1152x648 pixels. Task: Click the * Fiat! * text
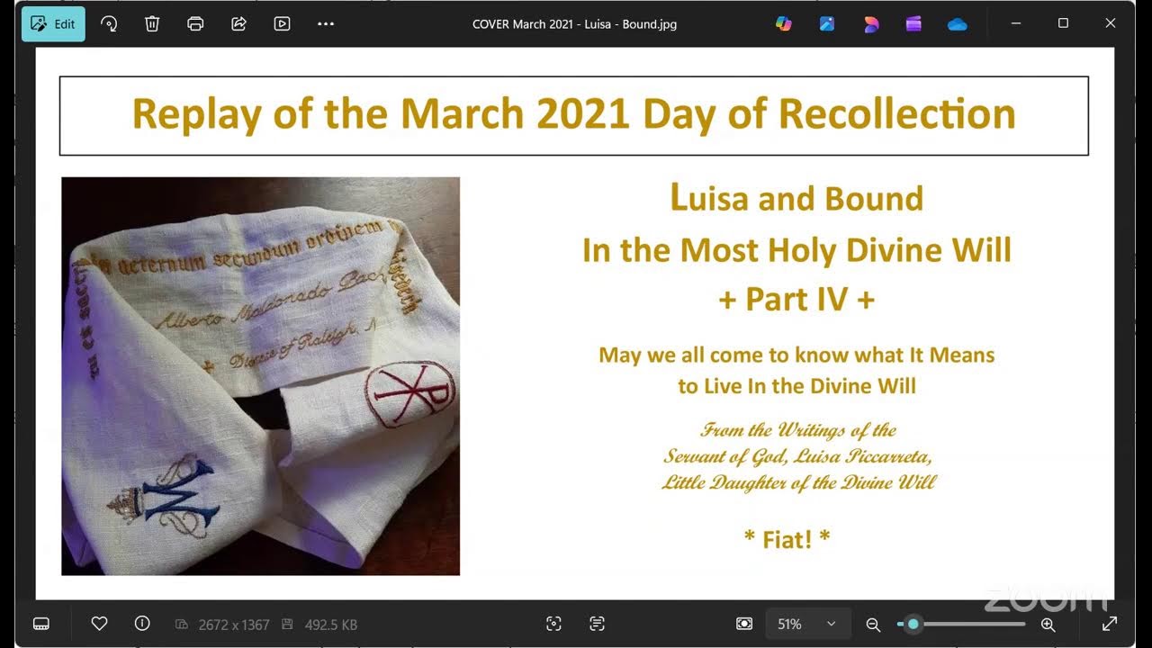click(787, 539)
